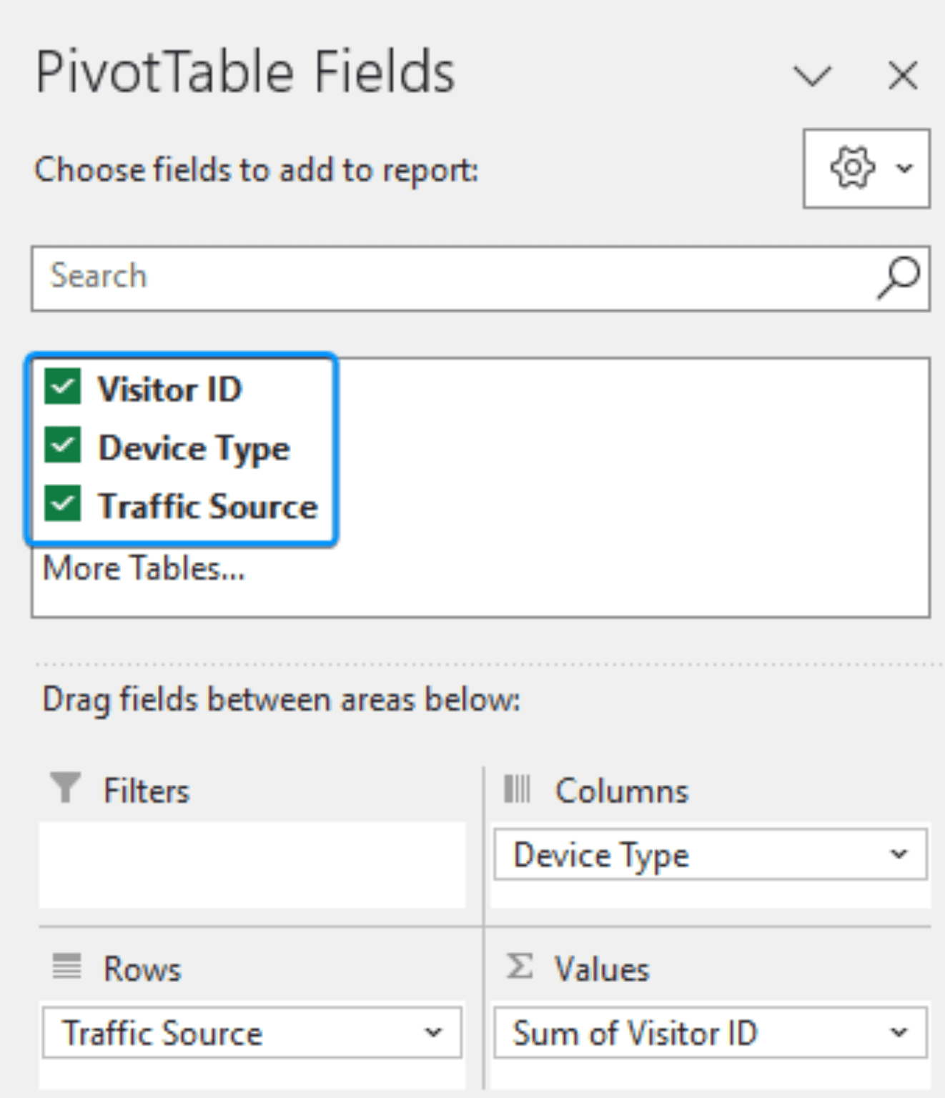Open the Traffic Source rows dropdown
This screenshot has width=945, height=1098.
[x=435, y=1032]
